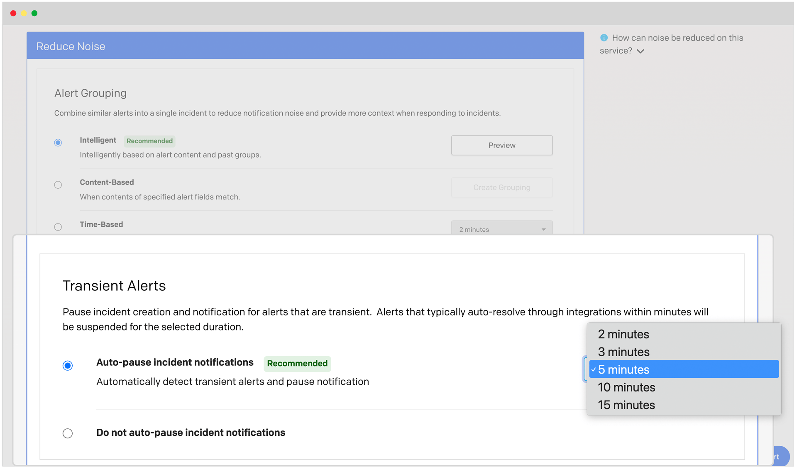
Task: Open the Time-Based 2 minutes dropdown
Action: [x=501, y=229]
